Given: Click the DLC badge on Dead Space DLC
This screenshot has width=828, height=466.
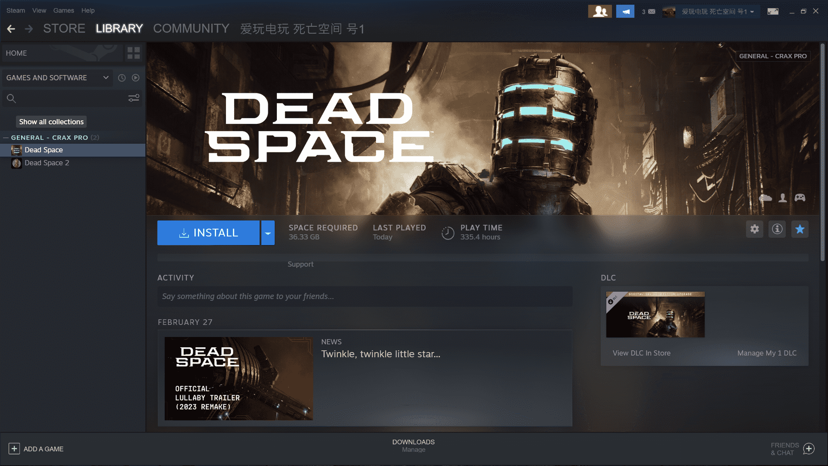Looking at the screenshot, I should click(x=612, y=299).
